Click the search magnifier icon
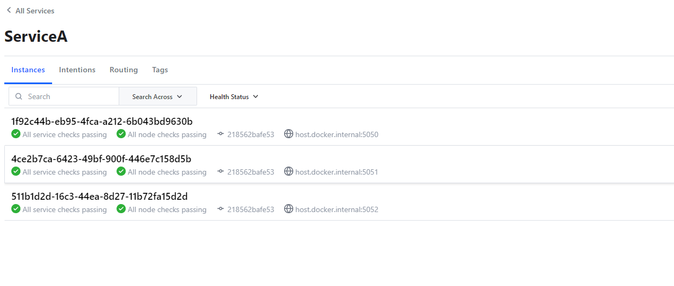 point(19,96)
